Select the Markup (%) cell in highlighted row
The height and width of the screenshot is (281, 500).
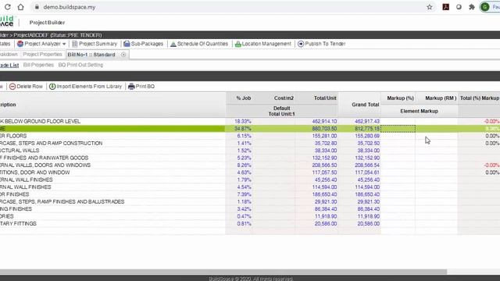398,128
